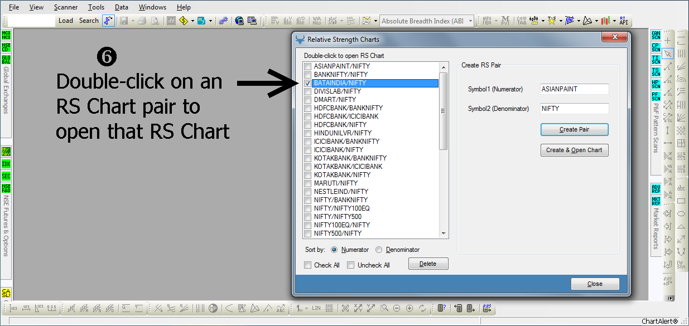The image size is (689, 326).
Task: Open the GLOBAL green side icon
Action: 6,60
